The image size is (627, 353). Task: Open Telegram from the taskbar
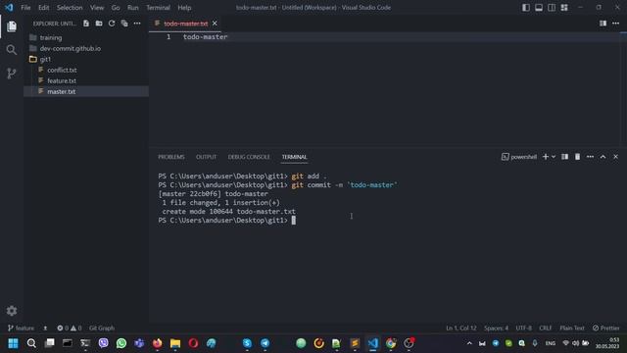(265, 343)
